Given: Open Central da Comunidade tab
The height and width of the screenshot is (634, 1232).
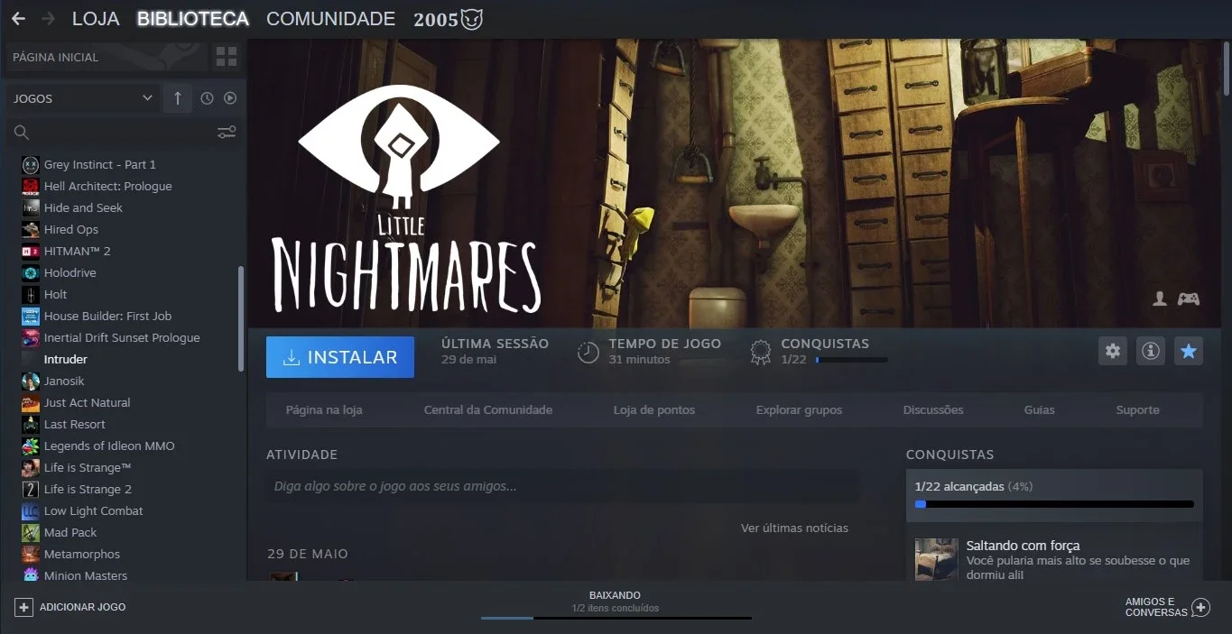Looking at the screenshot, I should coord(488,409).
